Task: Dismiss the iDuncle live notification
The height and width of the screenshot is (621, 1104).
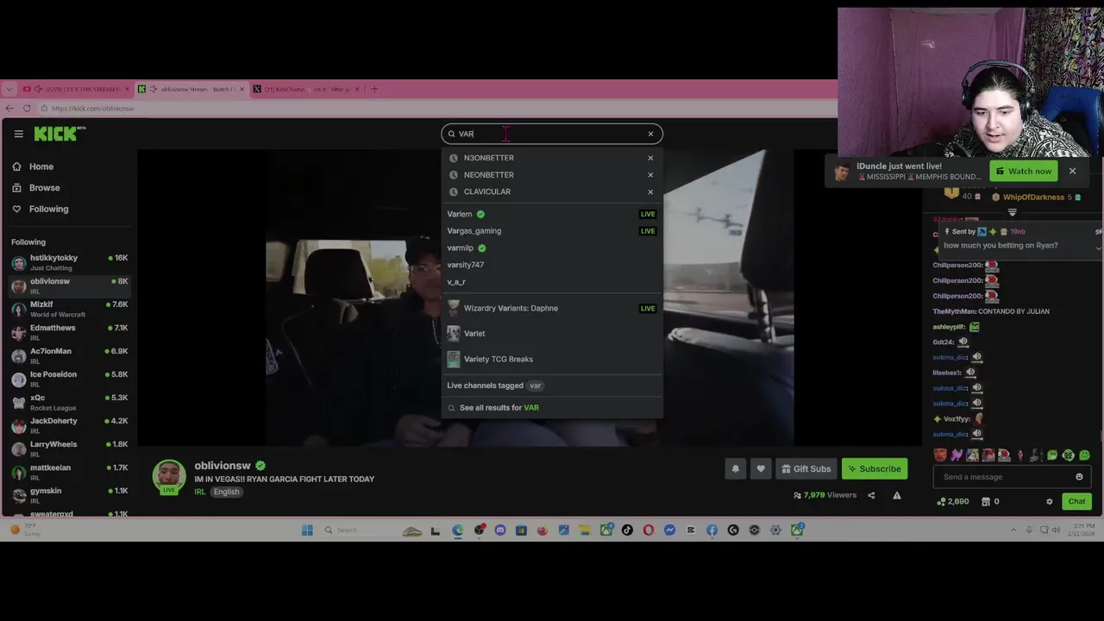Action: coord(1072,171)
